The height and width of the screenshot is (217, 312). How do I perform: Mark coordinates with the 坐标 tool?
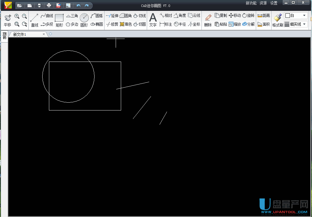(194, 24)
